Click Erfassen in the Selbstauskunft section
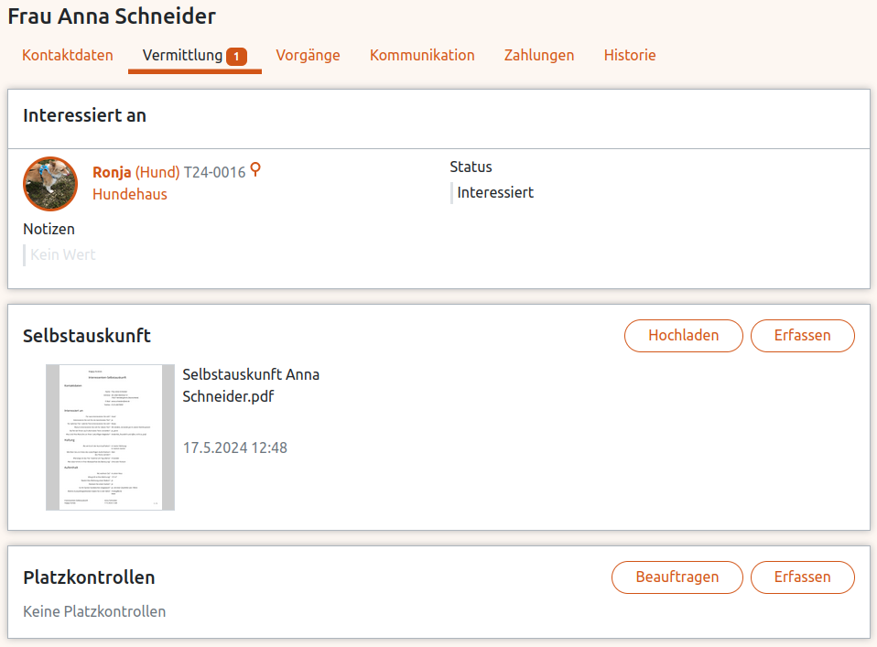The height and width of the screenshot is (647, 877). pos(802,335)
